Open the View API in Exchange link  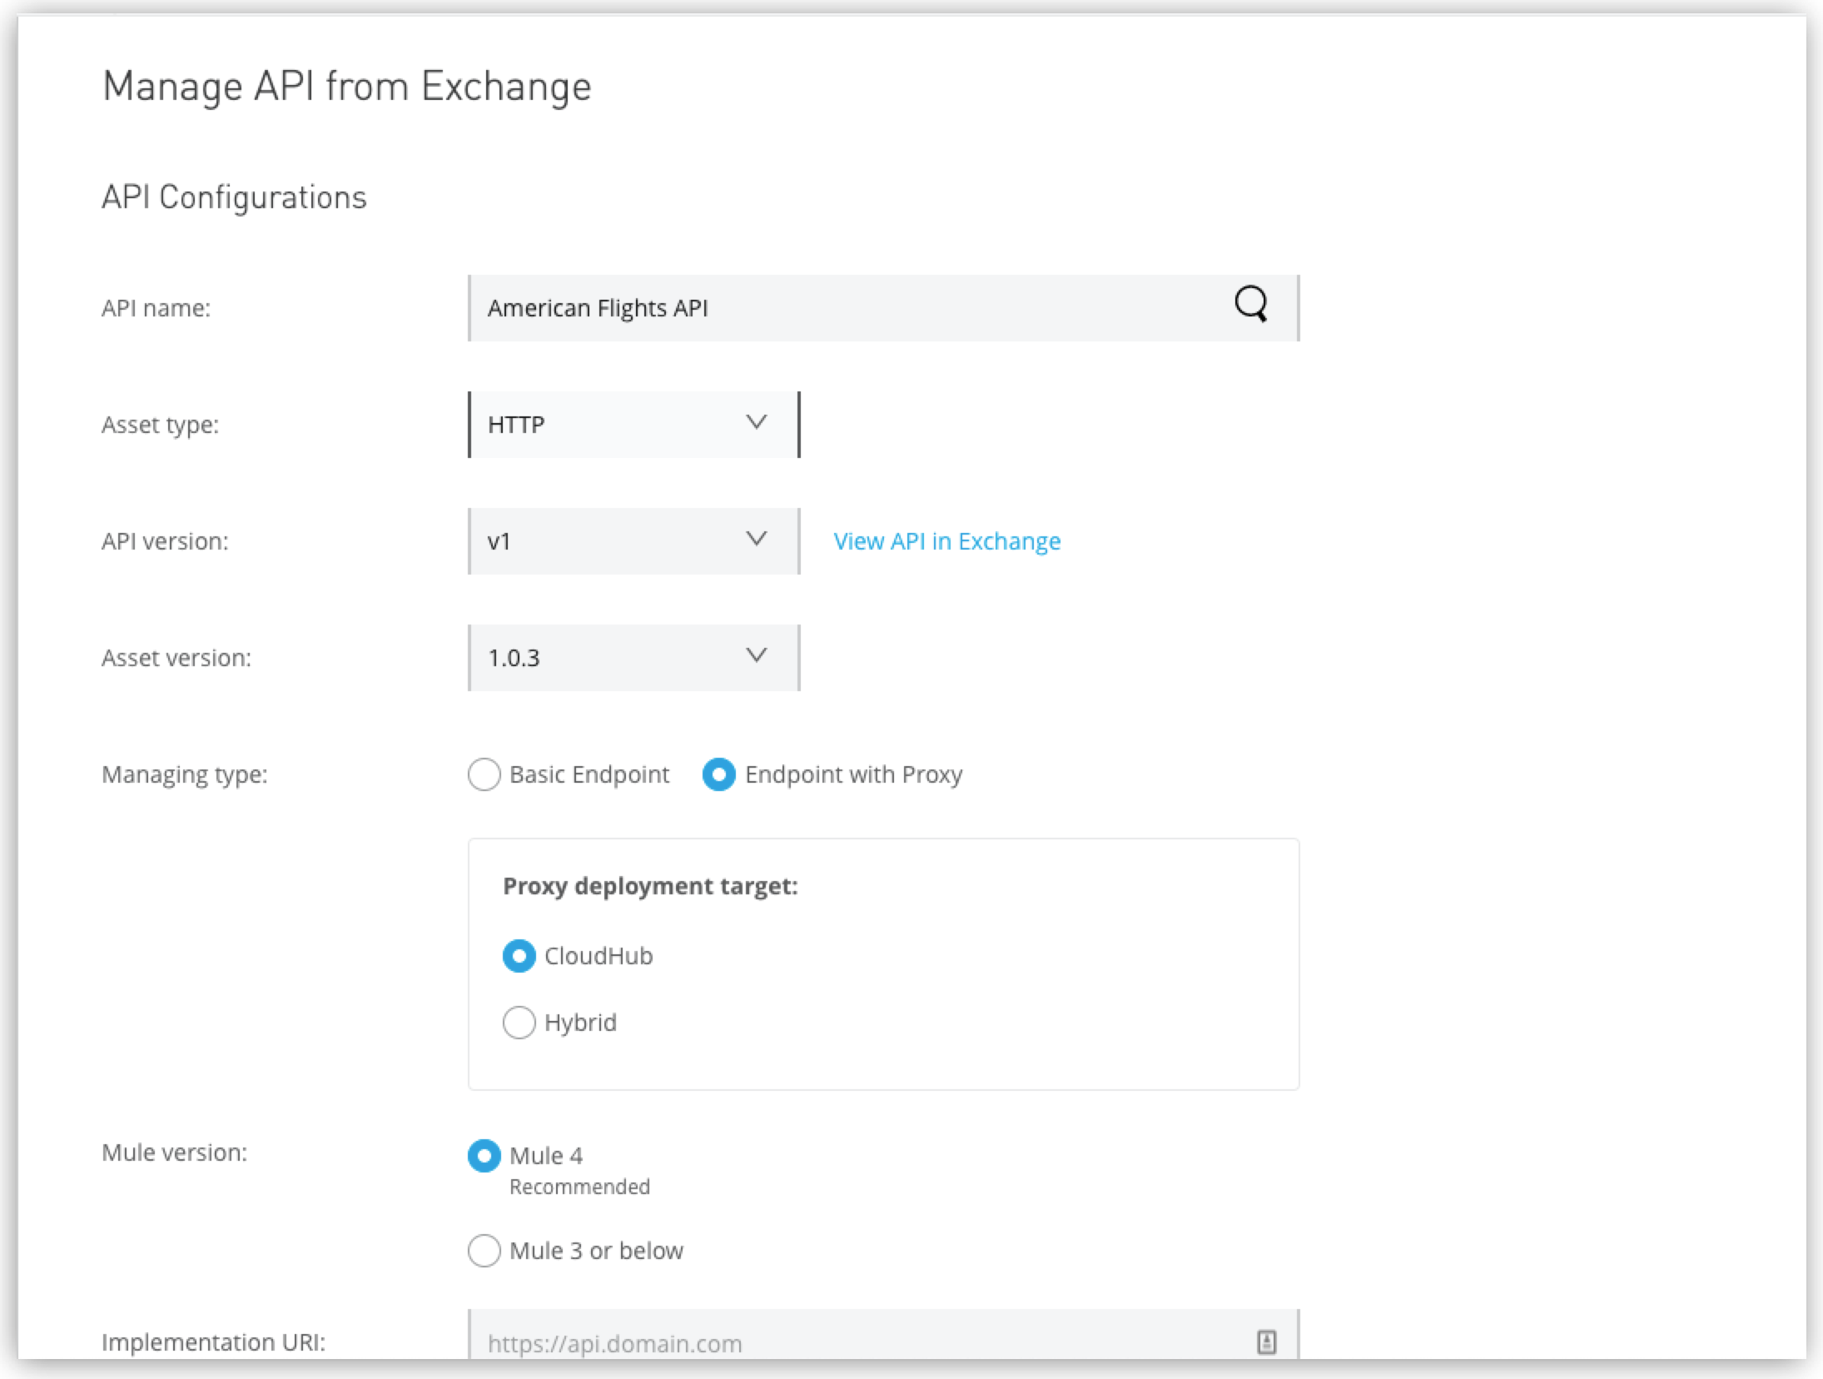coord(946,540)
